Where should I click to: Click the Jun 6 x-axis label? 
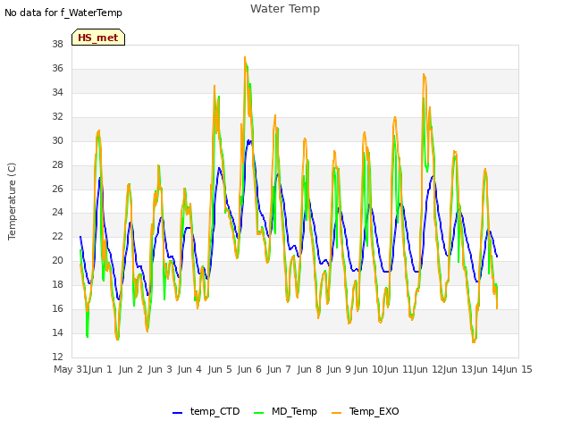click(x=249, y=369)
